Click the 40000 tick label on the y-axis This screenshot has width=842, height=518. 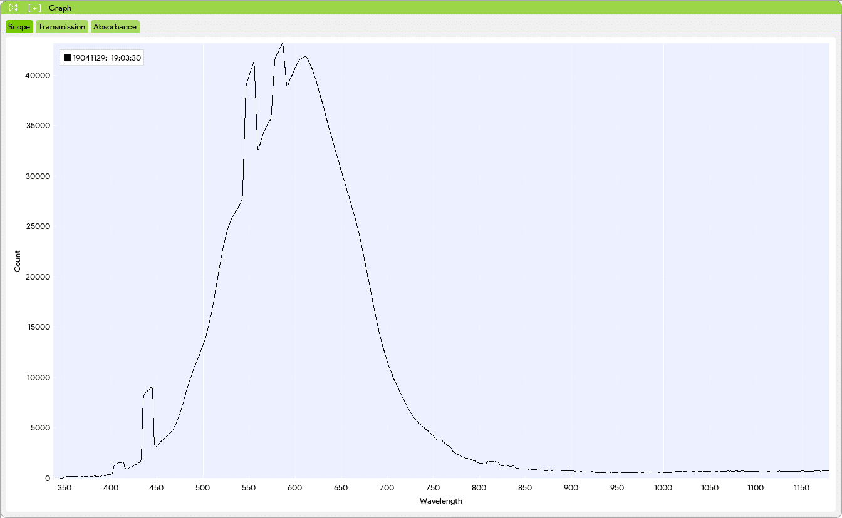[38, 76]
